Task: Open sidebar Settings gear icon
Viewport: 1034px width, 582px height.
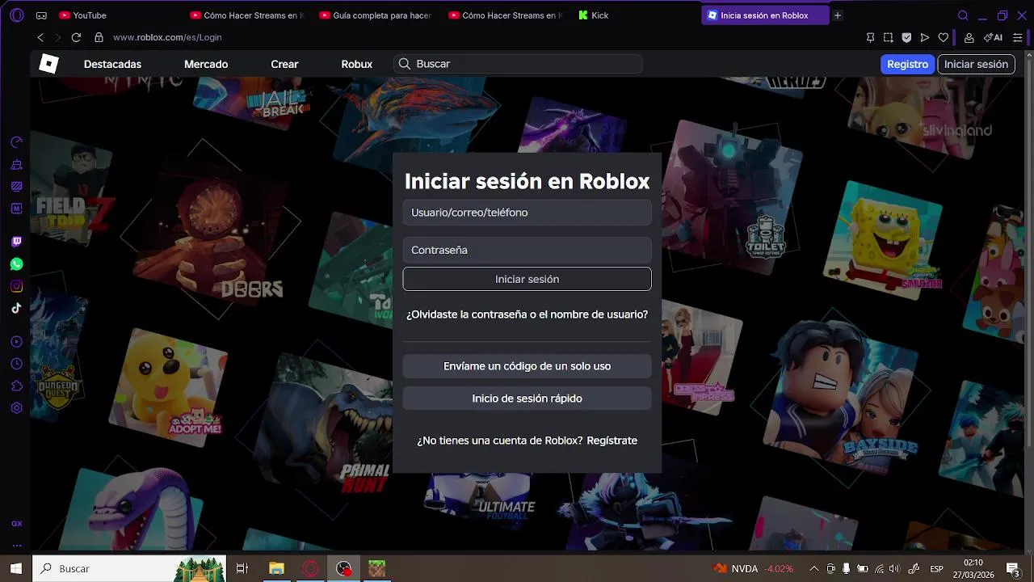Action: click(x=16, y=408)
